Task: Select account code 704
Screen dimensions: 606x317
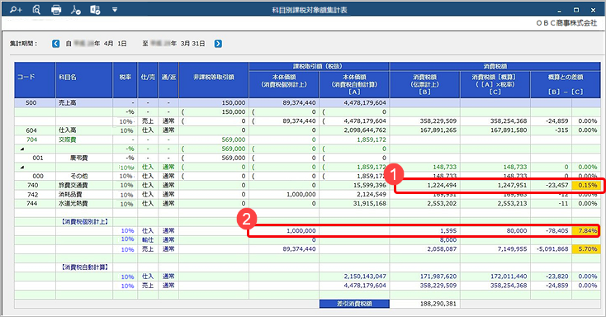Action: (x=31, y=140)
